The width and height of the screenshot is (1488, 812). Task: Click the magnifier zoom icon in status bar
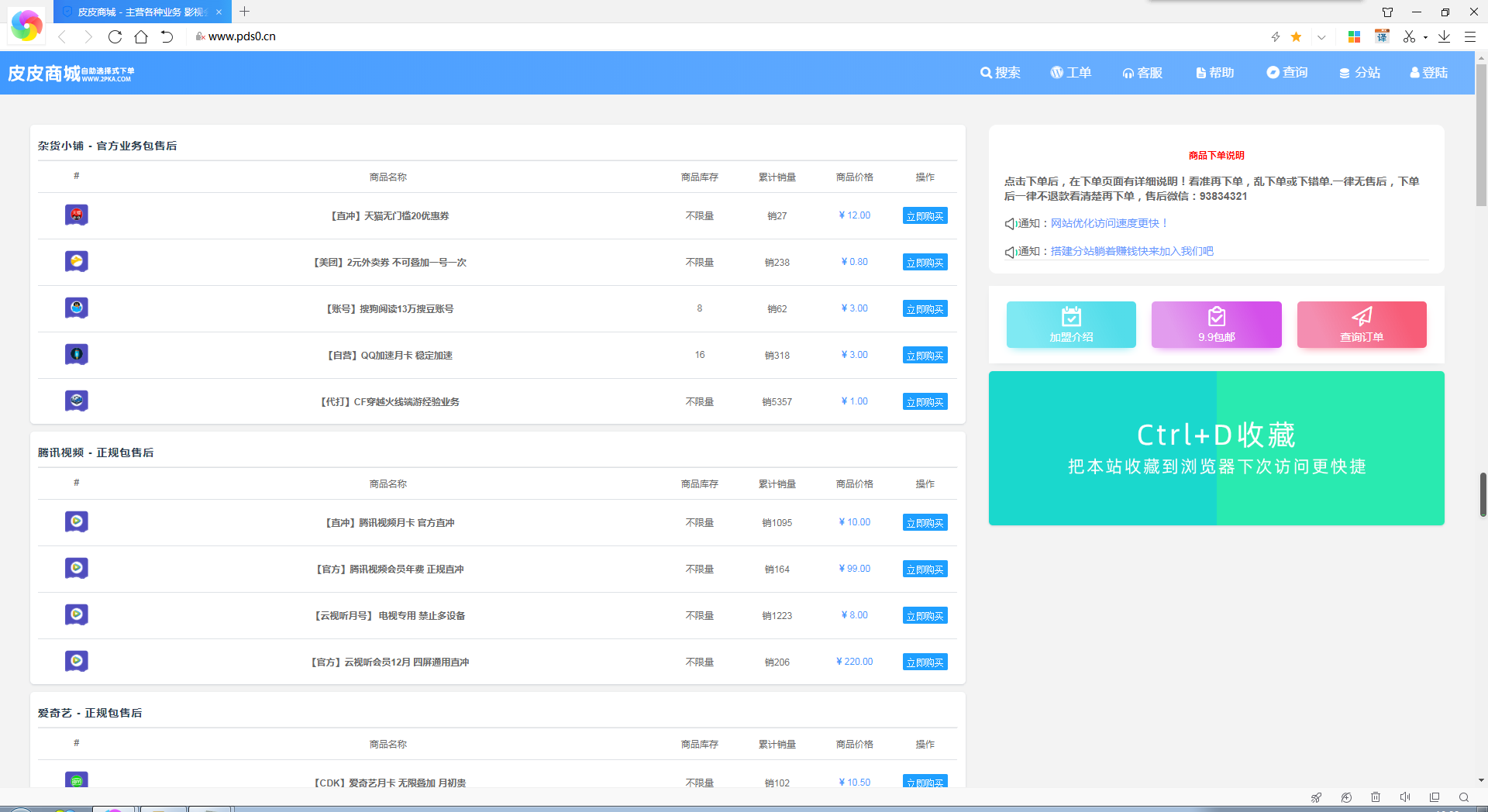click(1464, 797)
